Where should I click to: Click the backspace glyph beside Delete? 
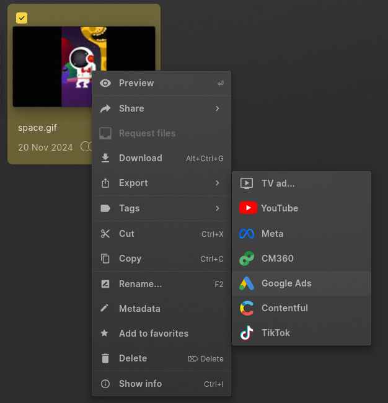193,359
